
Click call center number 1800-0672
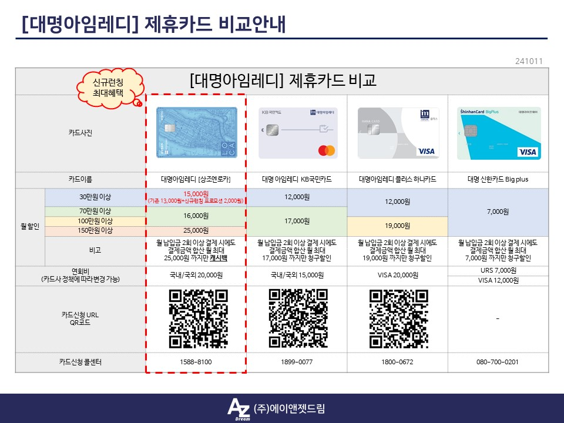click(398, 362)
